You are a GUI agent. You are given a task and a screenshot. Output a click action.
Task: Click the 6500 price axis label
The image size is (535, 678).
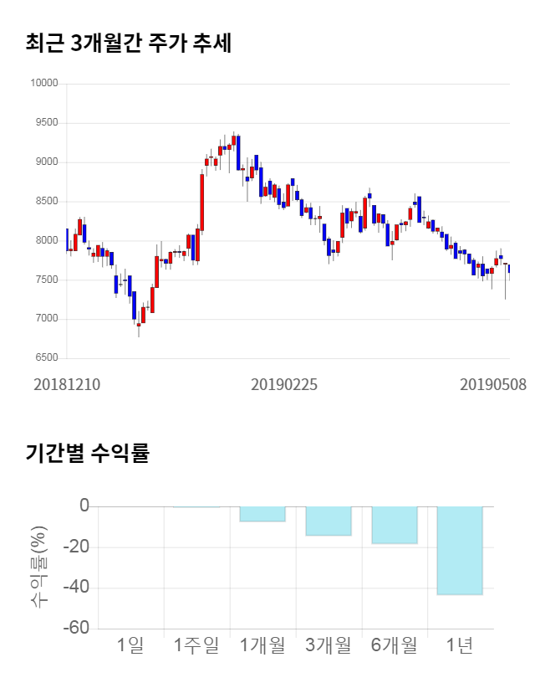pos(46,358)
